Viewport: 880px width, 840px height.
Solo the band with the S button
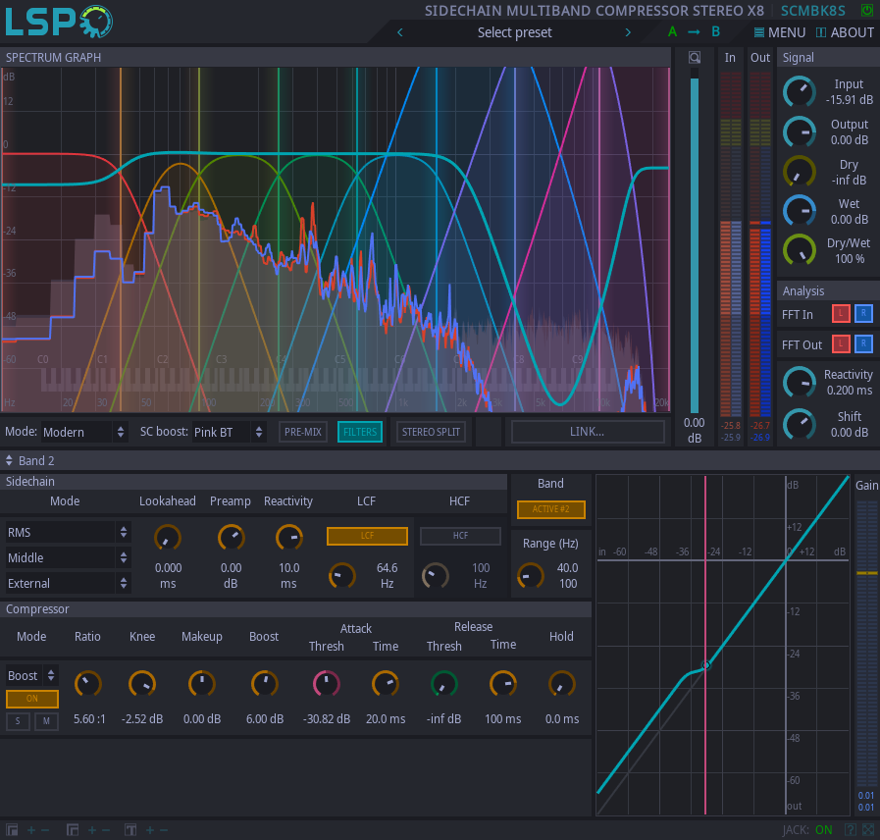18,721
